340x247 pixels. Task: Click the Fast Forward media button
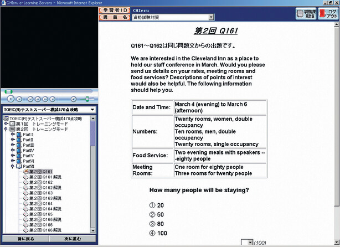[45, 99]
